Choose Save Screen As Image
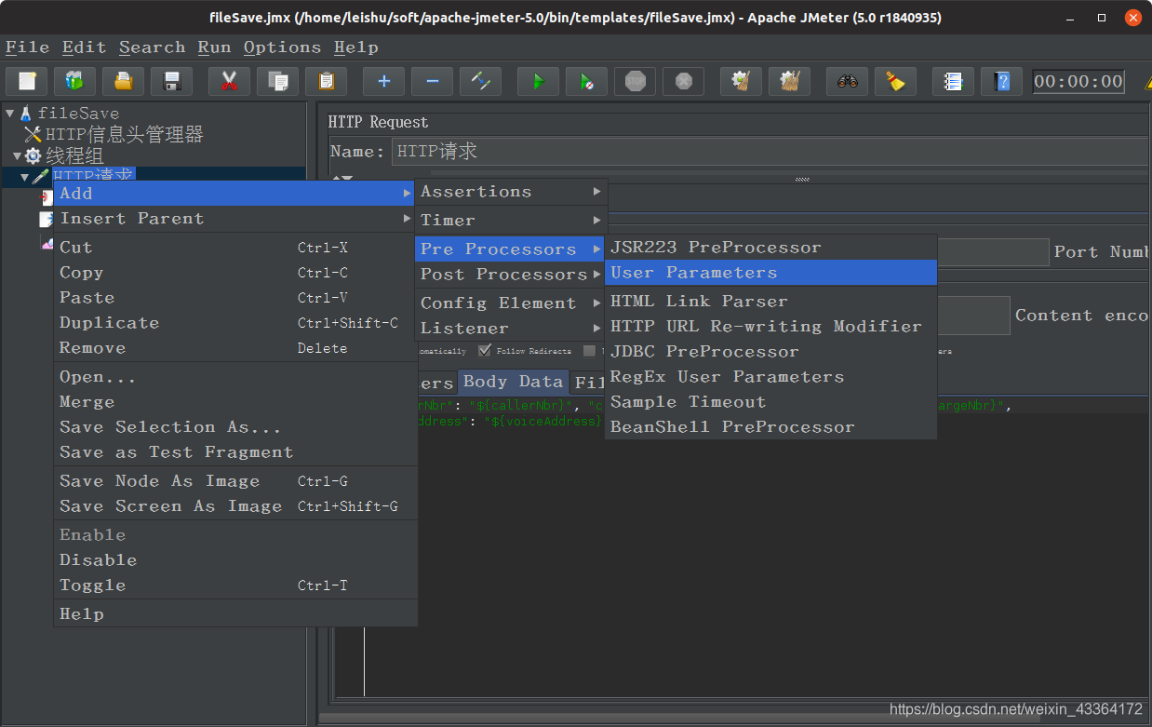 [x=235, y=506]
